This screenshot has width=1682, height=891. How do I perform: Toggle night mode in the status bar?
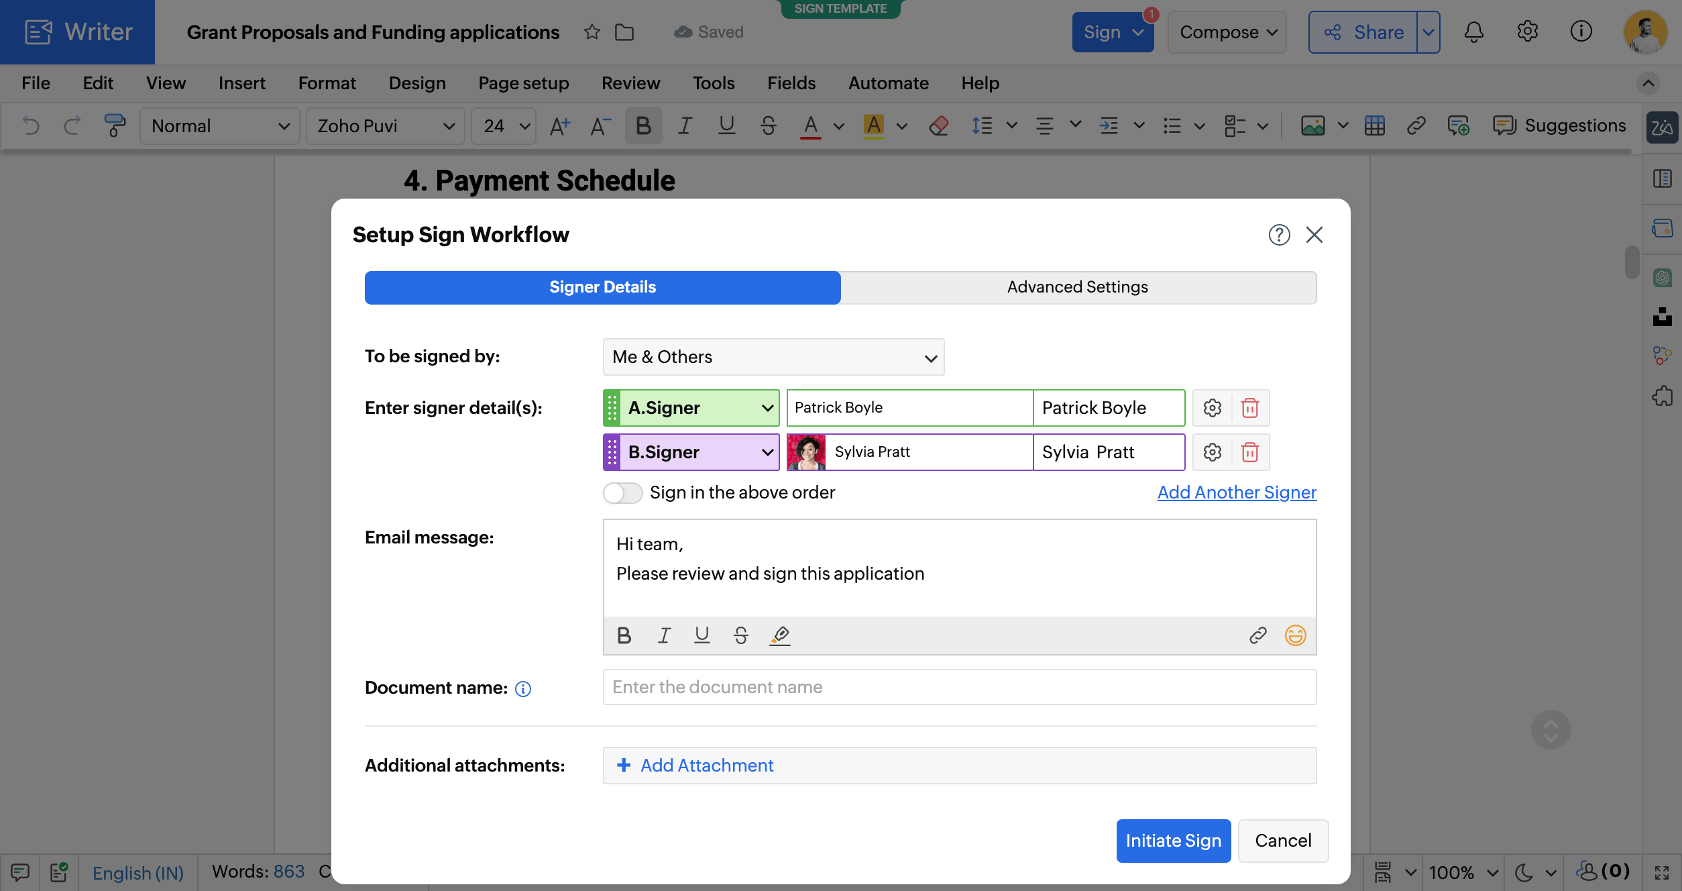(1524, 872)
